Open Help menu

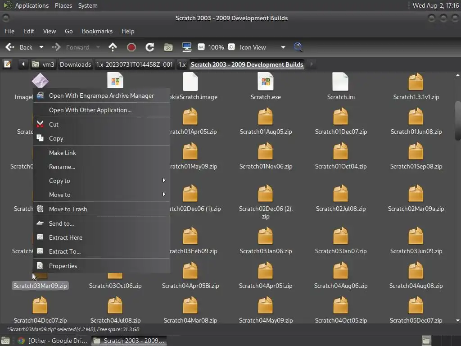coord(128,31)
